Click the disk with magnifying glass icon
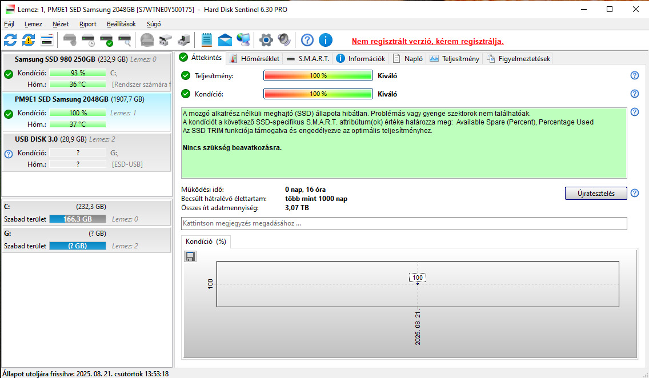The width and height of the screenshot is (649, 378). (125, 40)
